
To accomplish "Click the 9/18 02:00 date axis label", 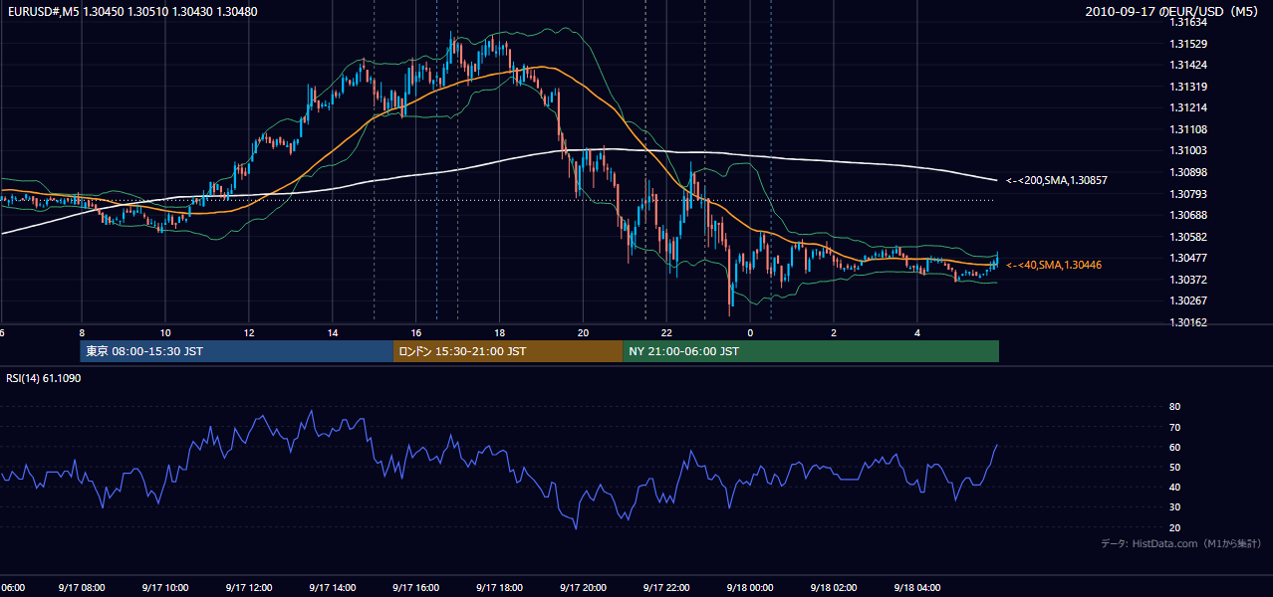I will pyautogui.click(x=833, y=587).
